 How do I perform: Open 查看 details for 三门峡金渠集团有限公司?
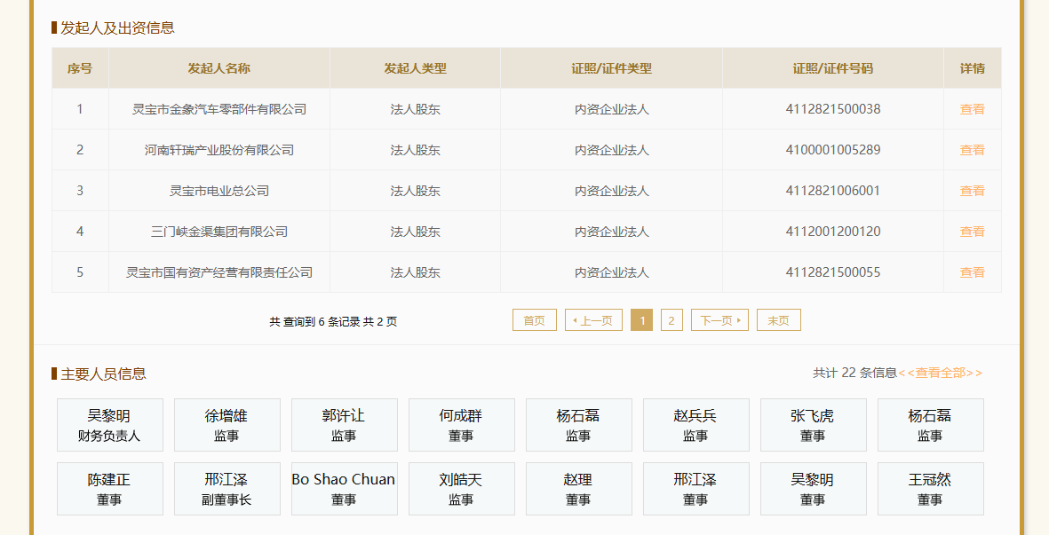[972, 231]
